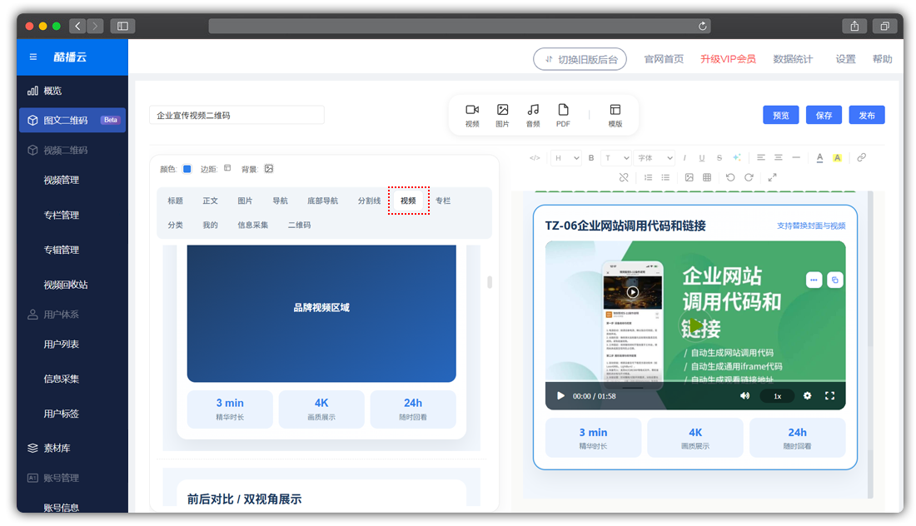The image size is (916, 526).
Task: Click the PDF insert icon
Action: (563, 115)
